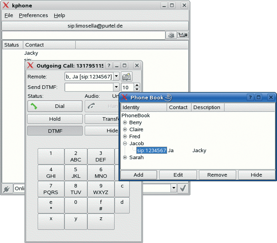
Task: Click keypad button d
Action: coord(122,205)
